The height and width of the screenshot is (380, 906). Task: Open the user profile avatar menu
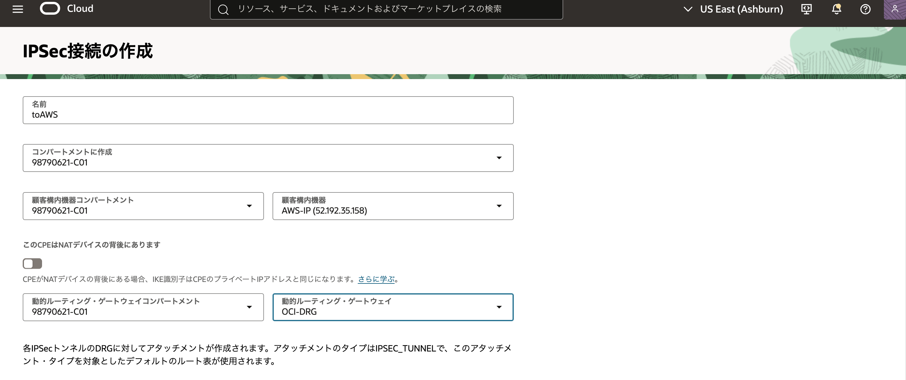pyautogui.click(x=894, y=9)
